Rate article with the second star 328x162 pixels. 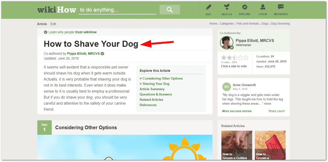click(229, 58)
